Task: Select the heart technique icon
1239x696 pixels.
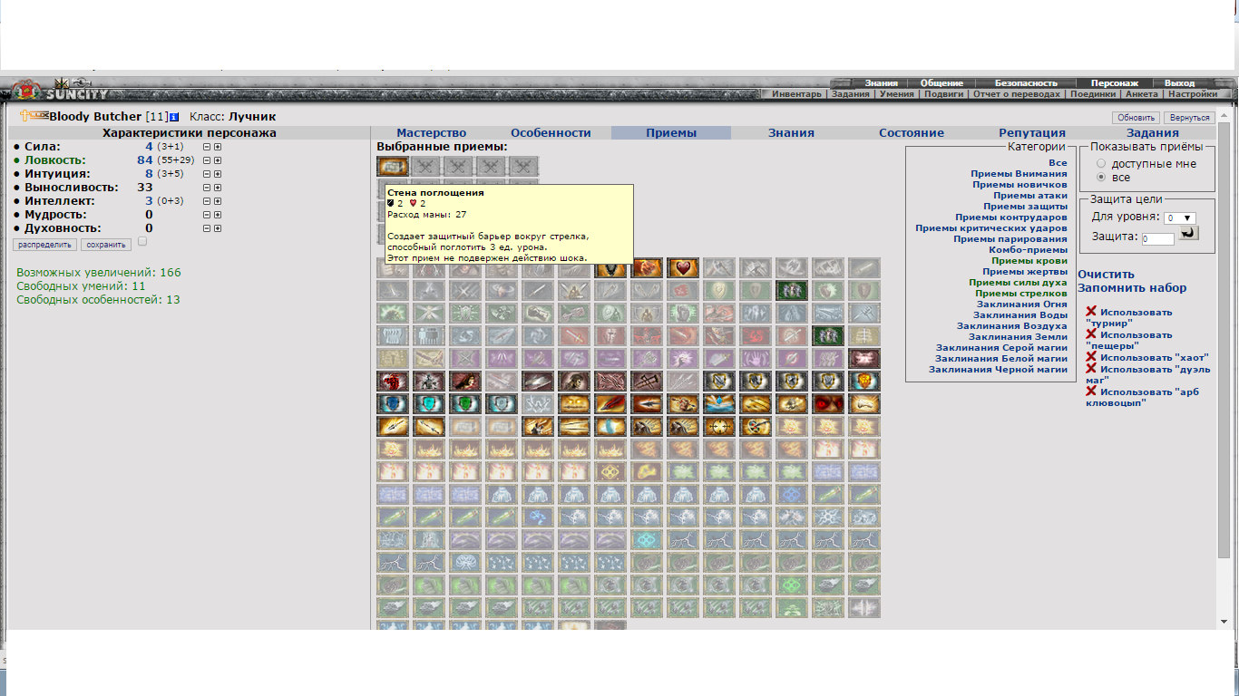Action: (x=683, y=267)
